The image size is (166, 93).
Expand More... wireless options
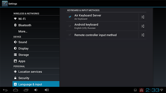click(36, 31)
